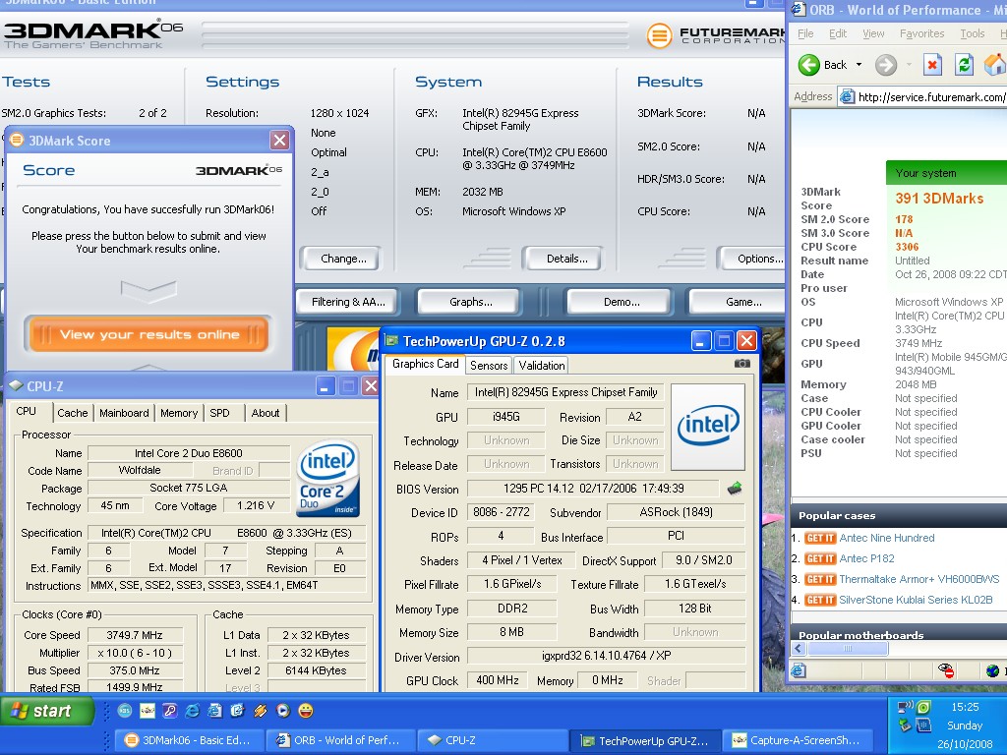Switch to 3DMark06 taskbar button
The height and width of the screenshot is (755, 1007).
tap(190, 740)
